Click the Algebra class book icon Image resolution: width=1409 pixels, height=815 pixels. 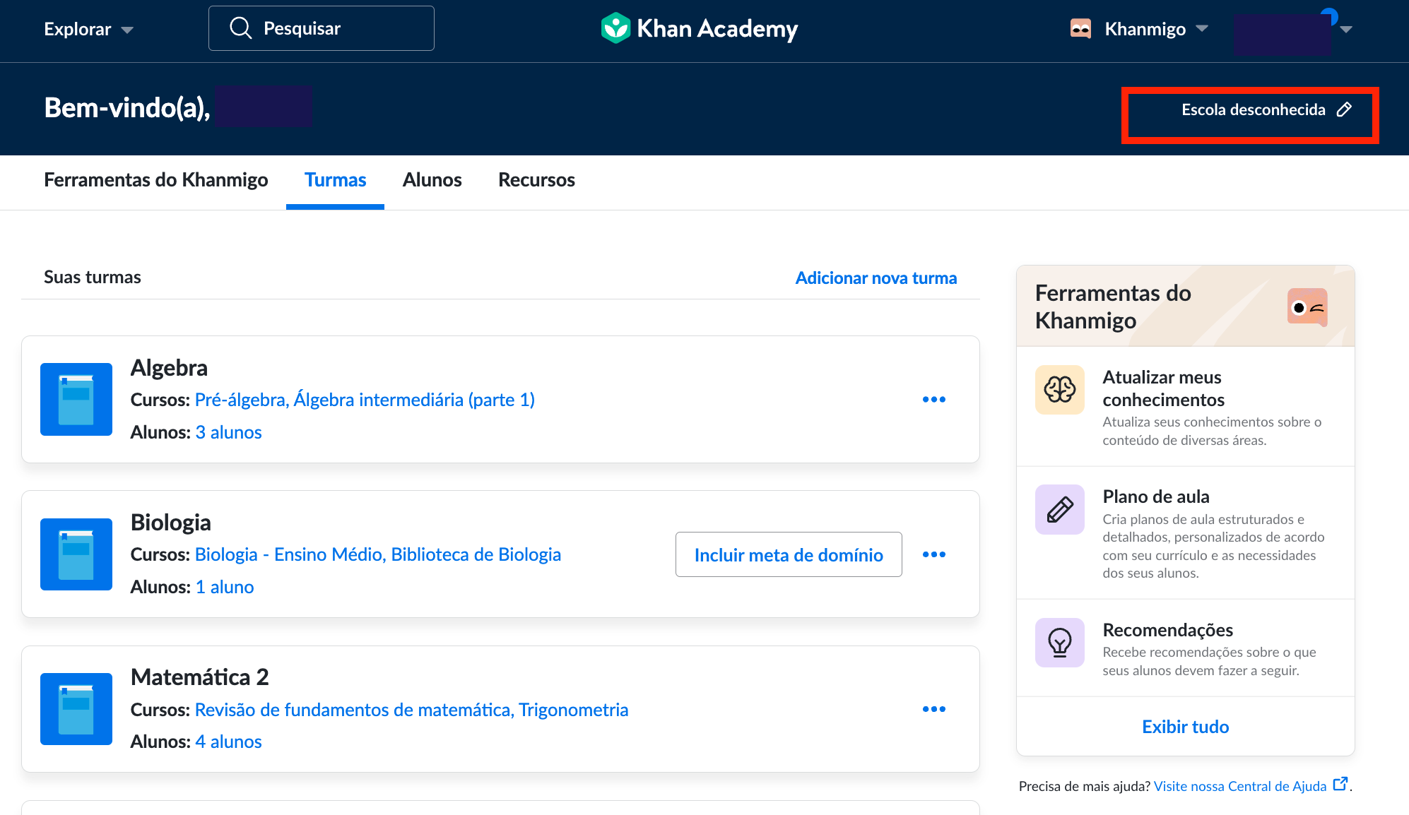(76, 399)
